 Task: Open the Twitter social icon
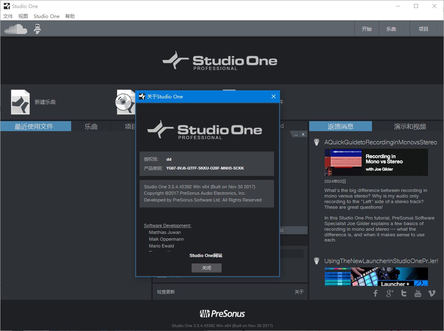click(x=404, y=293)
